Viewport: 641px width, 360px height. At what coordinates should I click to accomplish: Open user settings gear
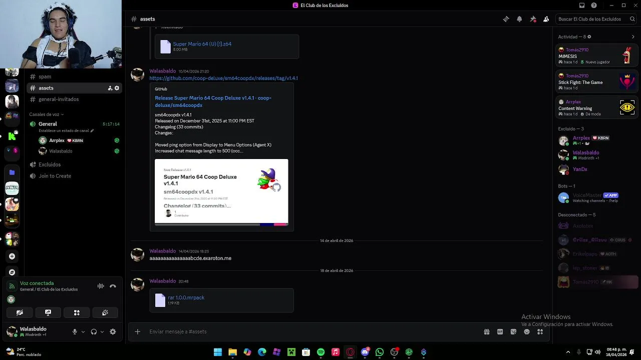tap(113, 331)
